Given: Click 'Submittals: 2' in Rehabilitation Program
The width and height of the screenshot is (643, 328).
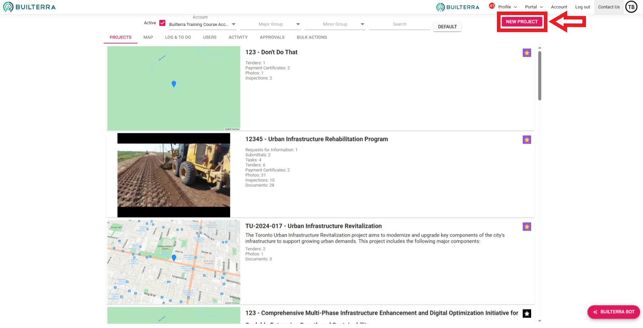Looking at the screenshot, I should tap(258, 155).
